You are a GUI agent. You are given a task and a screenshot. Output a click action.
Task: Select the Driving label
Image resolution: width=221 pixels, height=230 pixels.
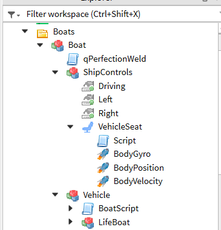pos(112,87)
